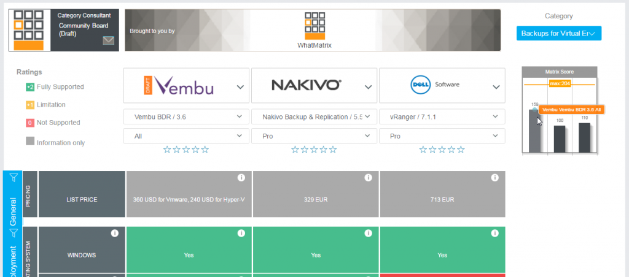The width and height of the screenshot is (629, 277).
Task: Rate vRanger with the fifth star
Action: [x=461, y=150]
